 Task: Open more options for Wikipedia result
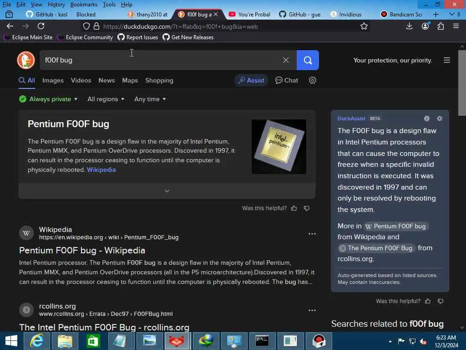point(312,234)
